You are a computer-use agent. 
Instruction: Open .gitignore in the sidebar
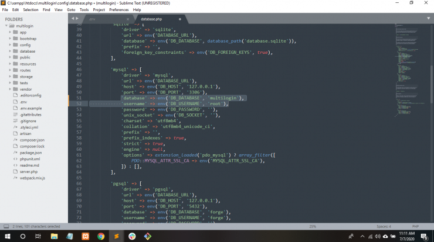pos(28,121)
